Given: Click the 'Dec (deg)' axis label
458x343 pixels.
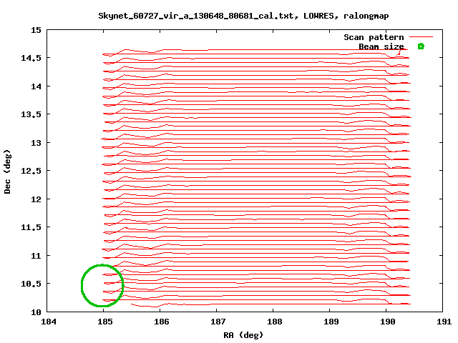Looking at the screenshot, I should pyautogui.click(x=7, y=171).
